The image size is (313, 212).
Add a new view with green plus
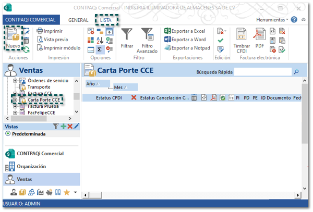coord(63,126)
